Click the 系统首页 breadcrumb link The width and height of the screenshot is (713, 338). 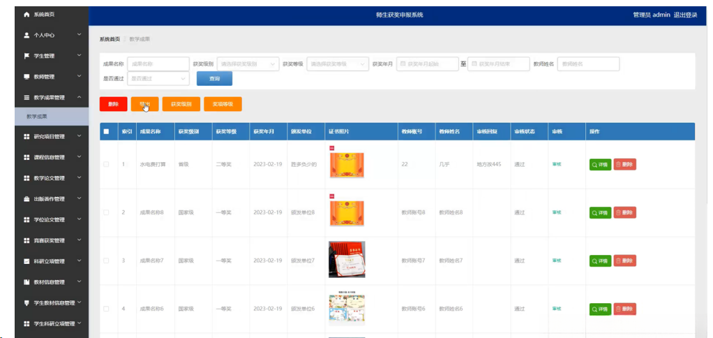110,39
